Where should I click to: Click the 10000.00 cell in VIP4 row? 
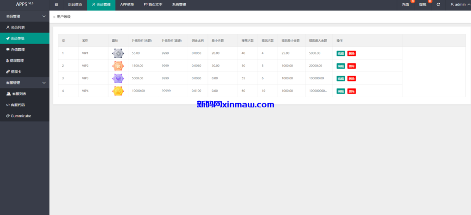click(x=143, y=91)
